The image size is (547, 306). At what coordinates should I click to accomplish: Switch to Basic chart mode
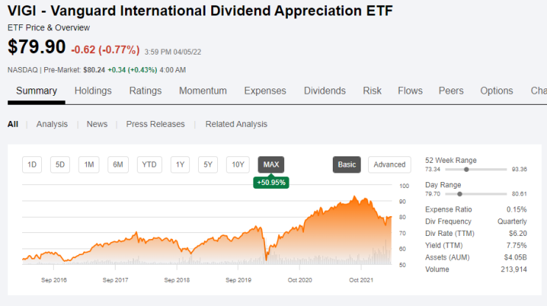tap(347, 164)
